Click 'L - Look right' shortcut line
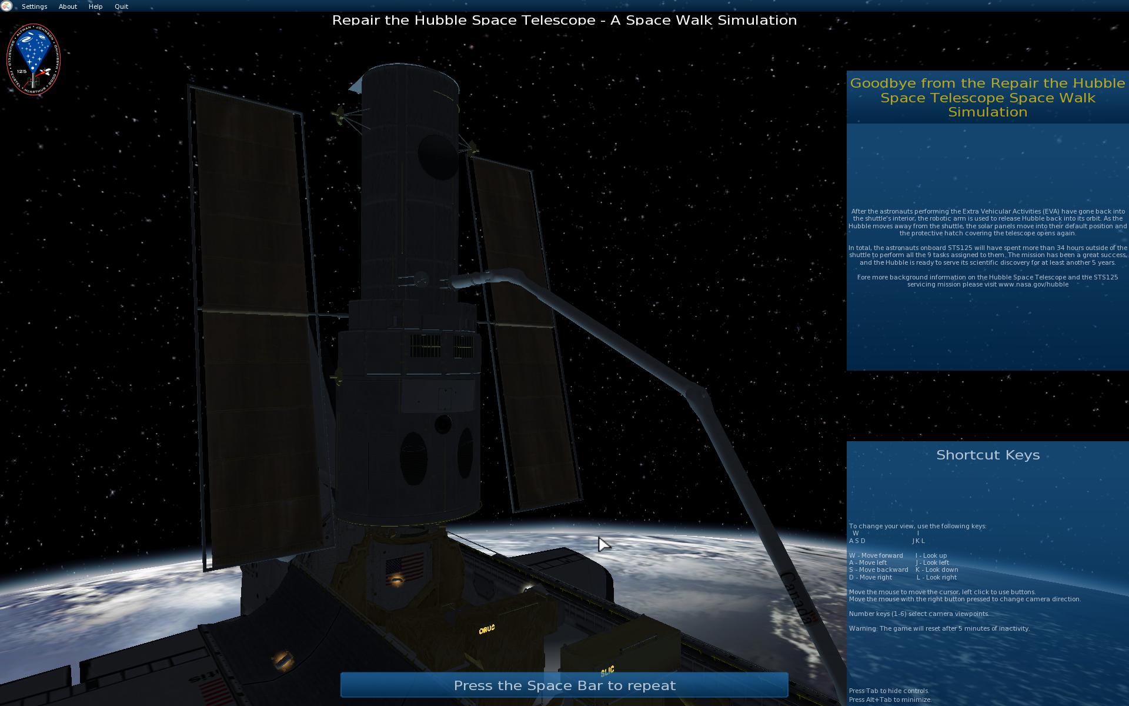The height and width of the screenshot is (706, 1129). coord(937,577)
